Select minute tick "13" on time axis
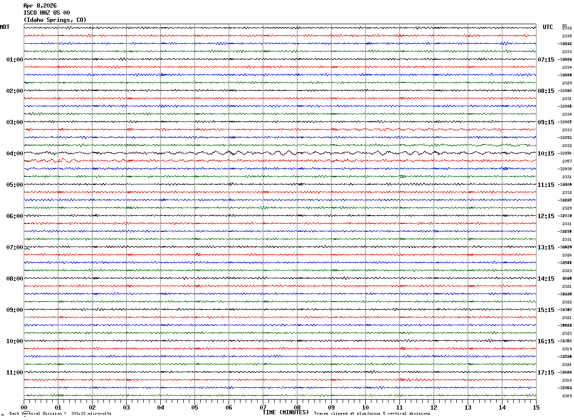Viewport: 574px width, 420px height. coord(468,407)
